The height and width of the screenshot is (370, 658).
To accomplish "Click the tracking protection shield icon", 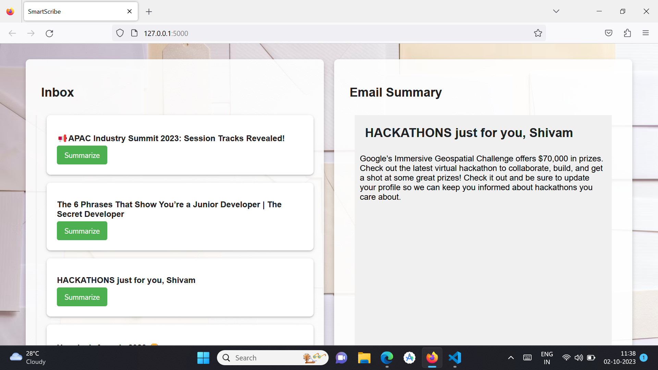I will pyautogui.click(x=120, y=33).
